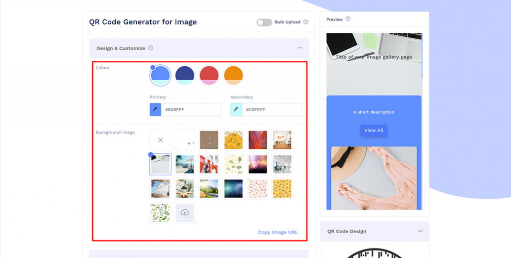
Task: Toggle the Bulk Upload switch
Action: coord(264,22)
